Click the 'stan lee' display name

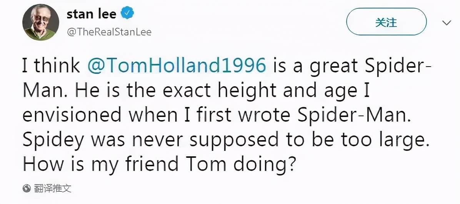(92, 14)
